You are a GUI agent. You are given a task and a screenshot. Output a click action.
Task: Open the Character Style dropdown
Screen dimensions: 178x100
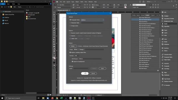(x=92, y=23)
